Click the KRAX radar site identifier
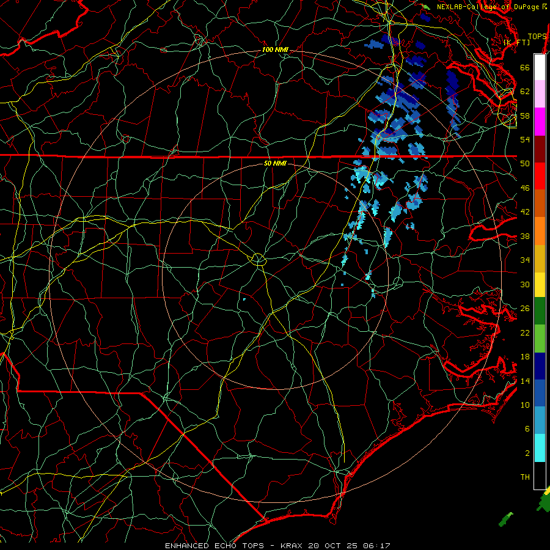The width and height of the screenshot is (550, 550). pos(292,546)
